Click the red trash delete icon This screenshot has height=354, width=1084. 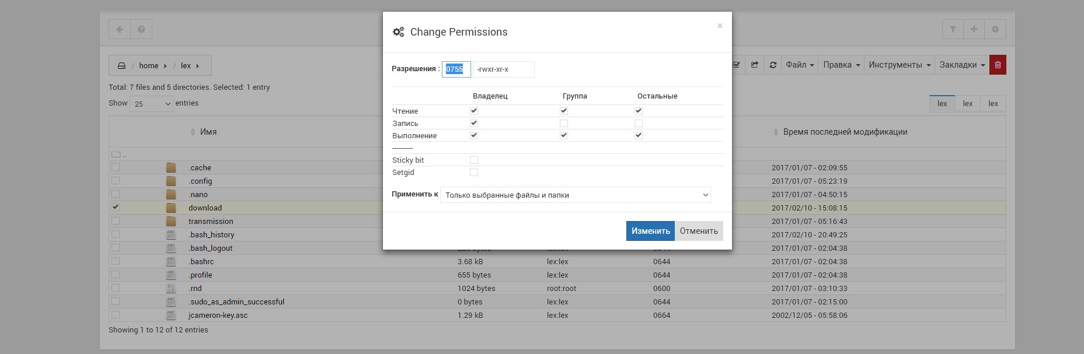point(998,65)
